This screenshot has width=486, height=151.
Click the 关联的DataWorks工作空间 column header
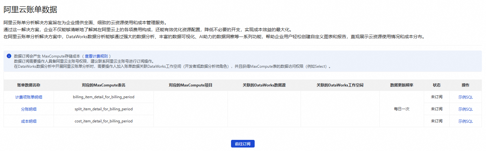click(340, 85)
